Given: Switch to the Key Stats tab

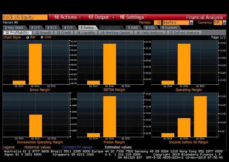Looking at the screenshot, I should click(15, 28).
